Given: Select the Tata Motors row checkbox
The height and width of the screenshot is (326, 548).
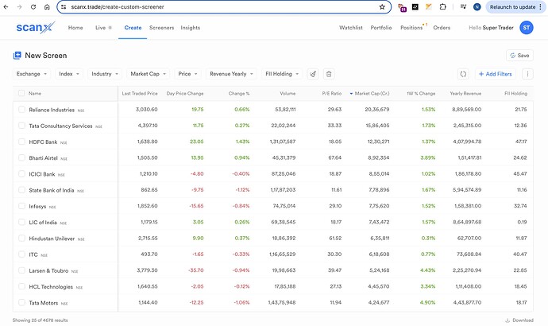Looking at the screenshot, I should pyautogui.click(x=21, y=303).
